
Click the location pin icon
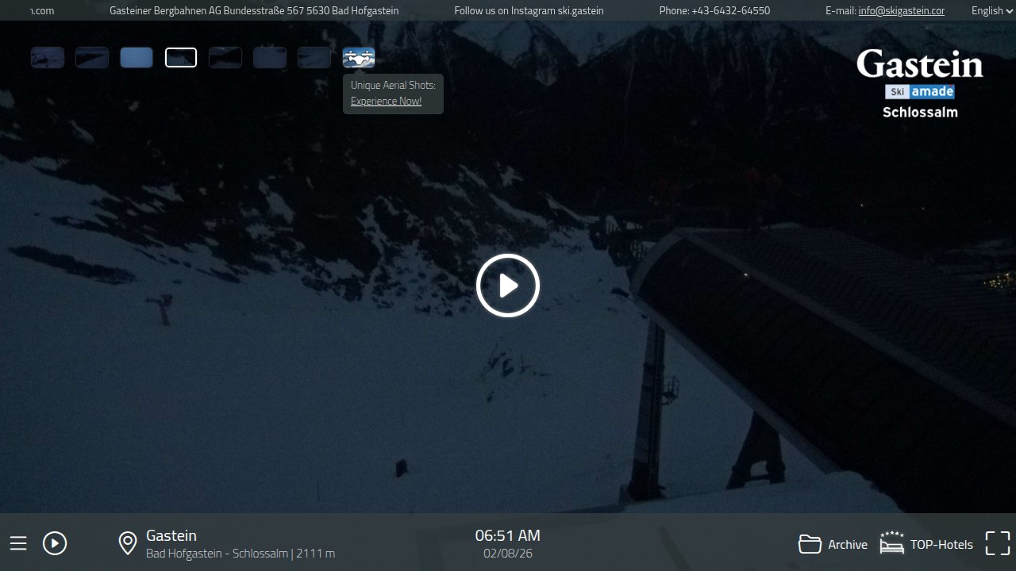(x=127, y=543)
